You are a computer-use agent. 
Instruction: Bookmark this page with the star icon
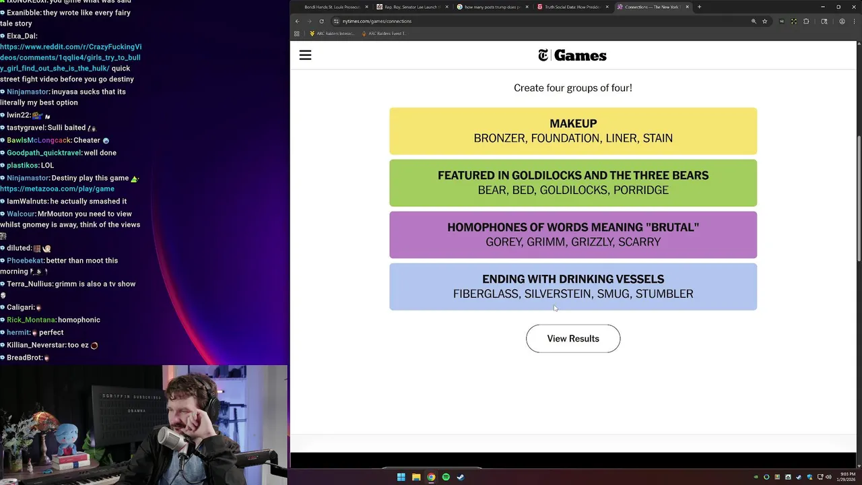[764, 21]
